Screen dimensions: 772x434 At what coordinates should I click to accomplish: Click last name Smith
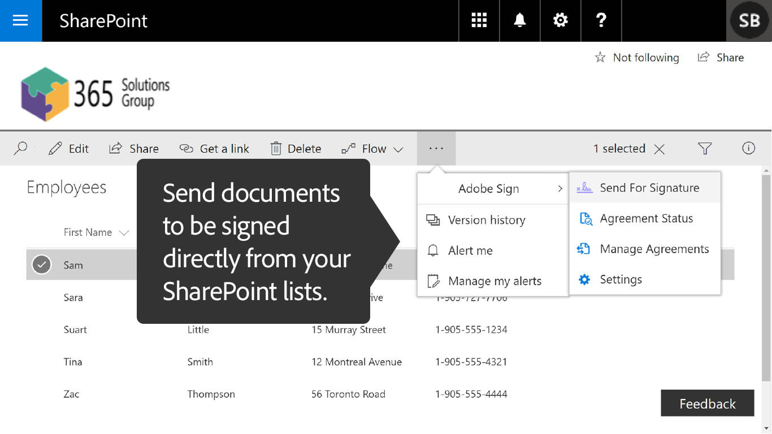pos(200,362)
